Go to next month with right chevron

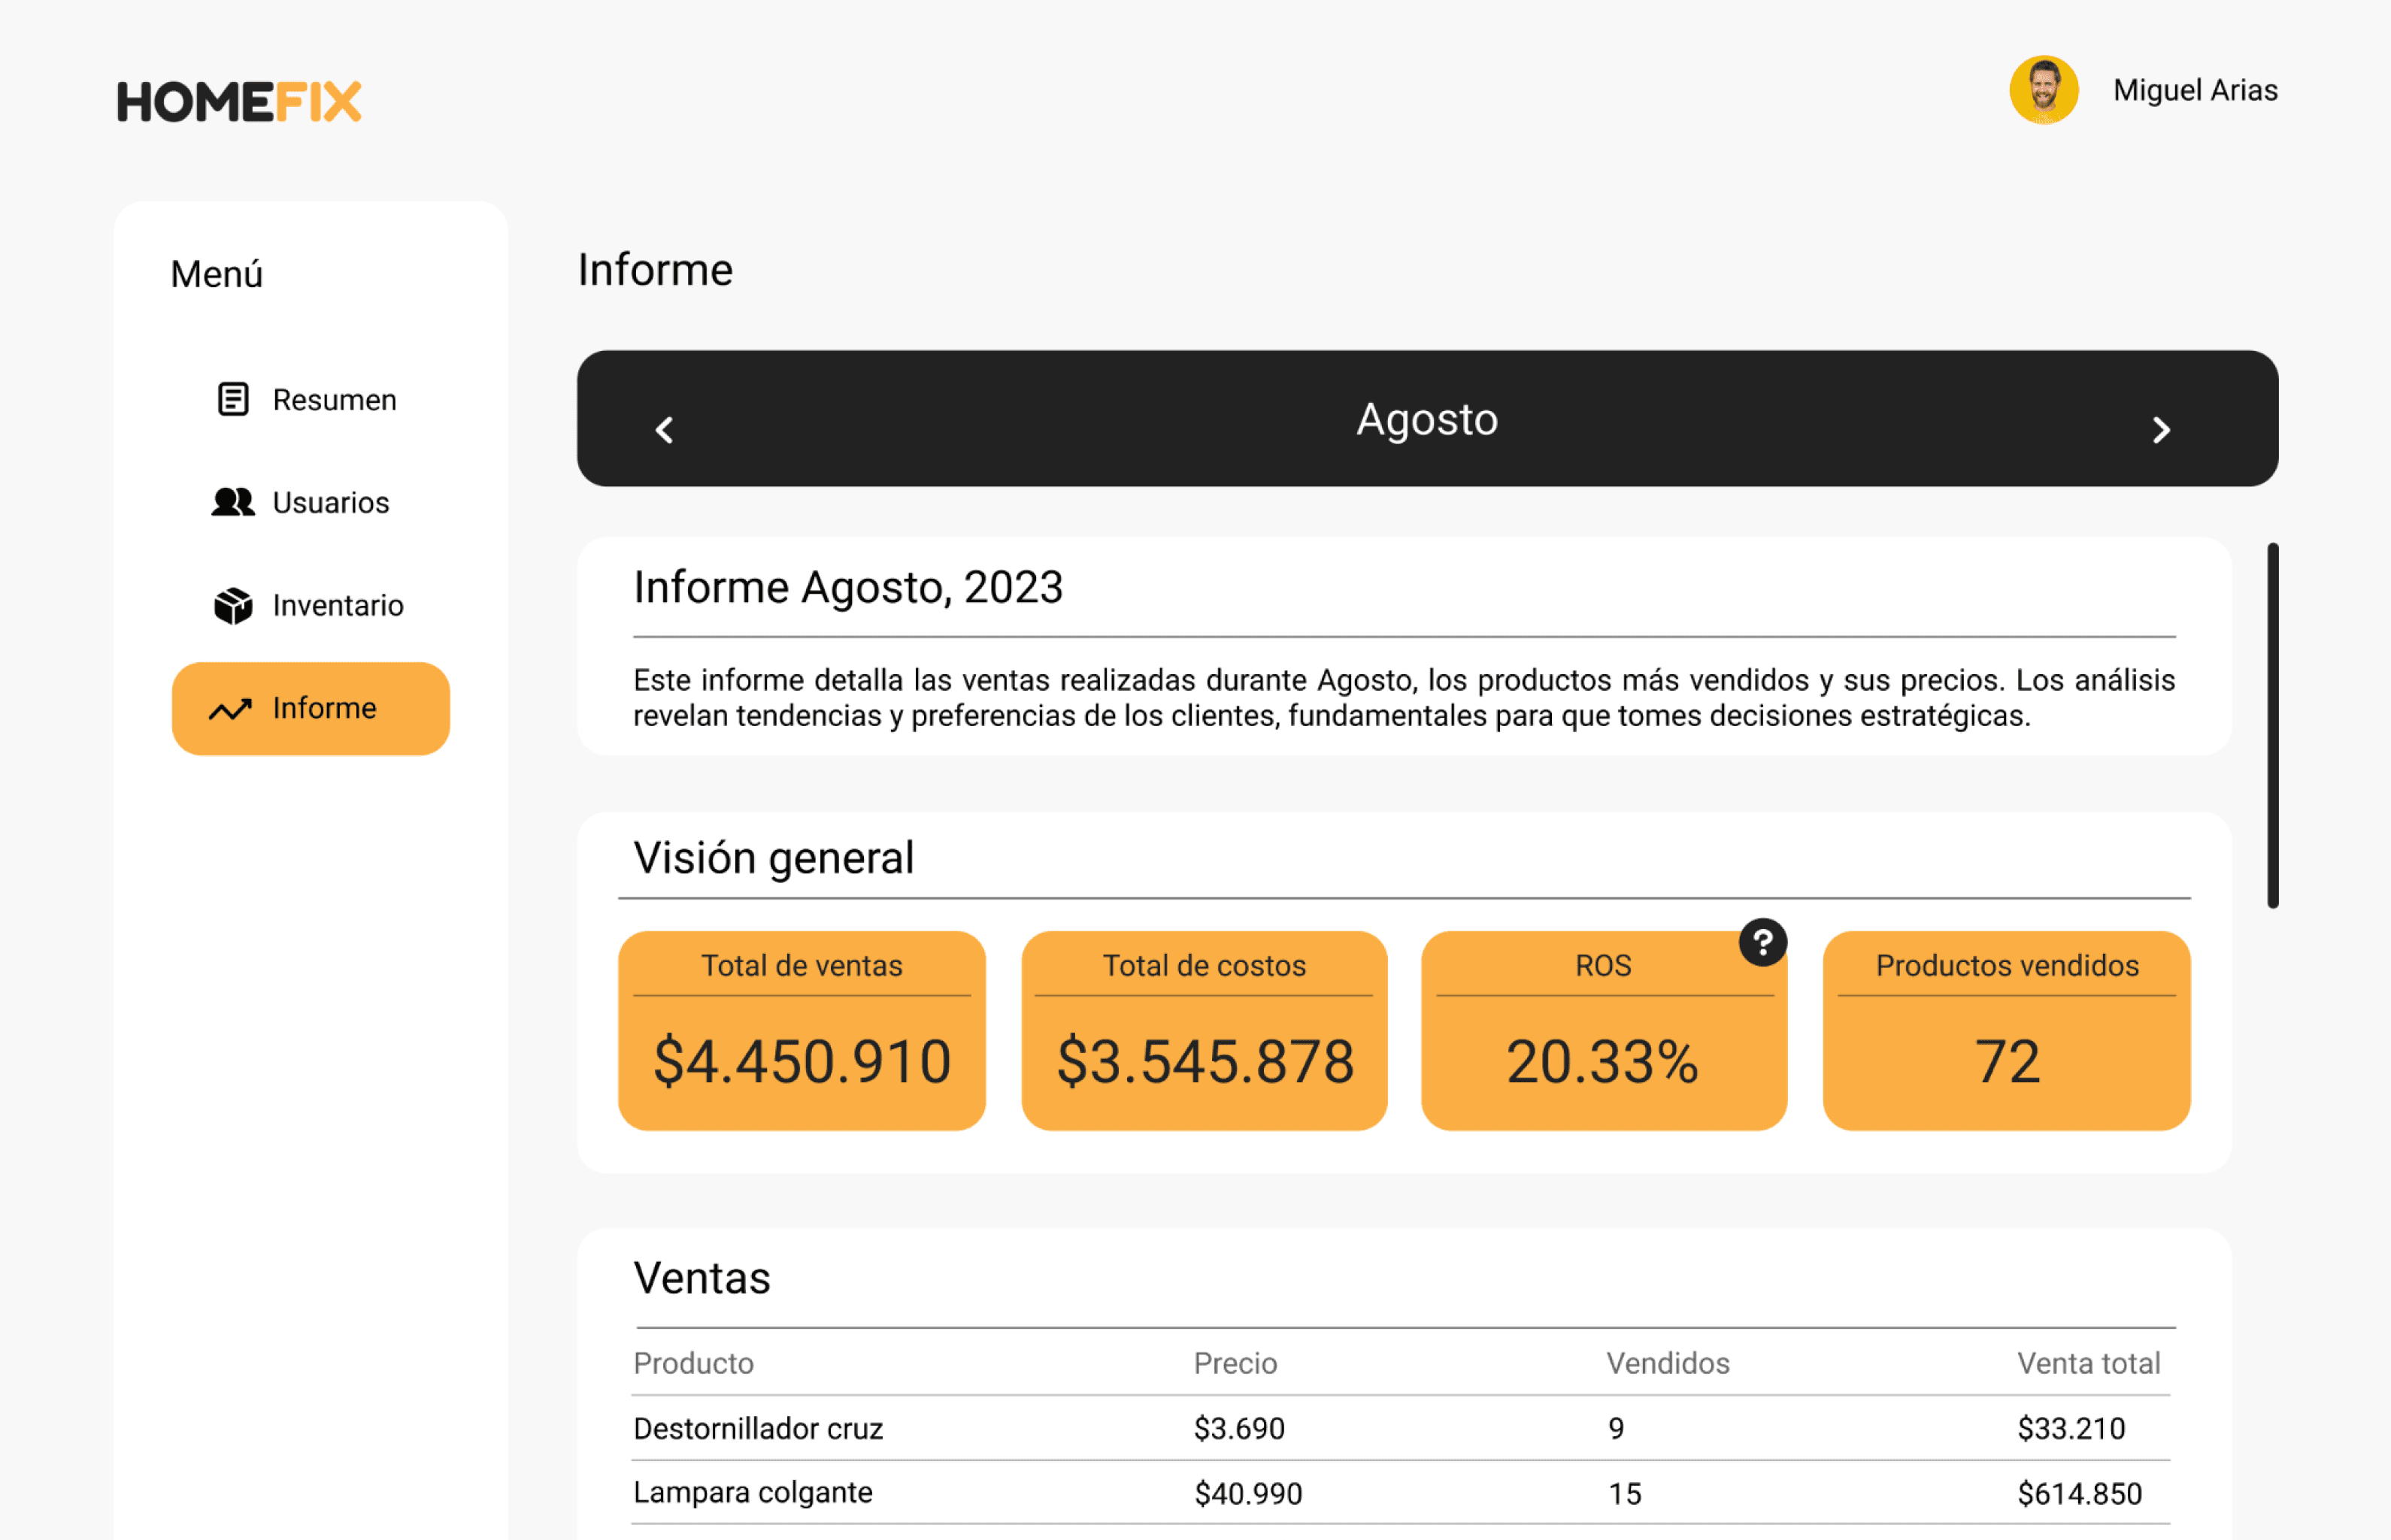2161,430
